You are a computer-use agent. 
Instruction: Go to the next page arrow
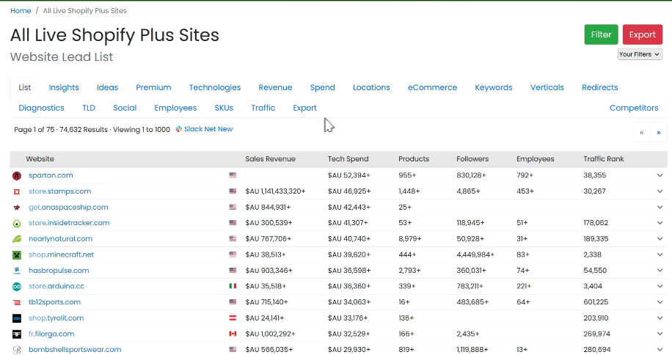659,132
